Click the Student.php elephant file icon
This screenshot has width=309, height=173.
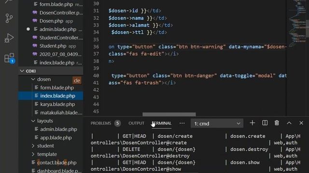pos(35,46)
